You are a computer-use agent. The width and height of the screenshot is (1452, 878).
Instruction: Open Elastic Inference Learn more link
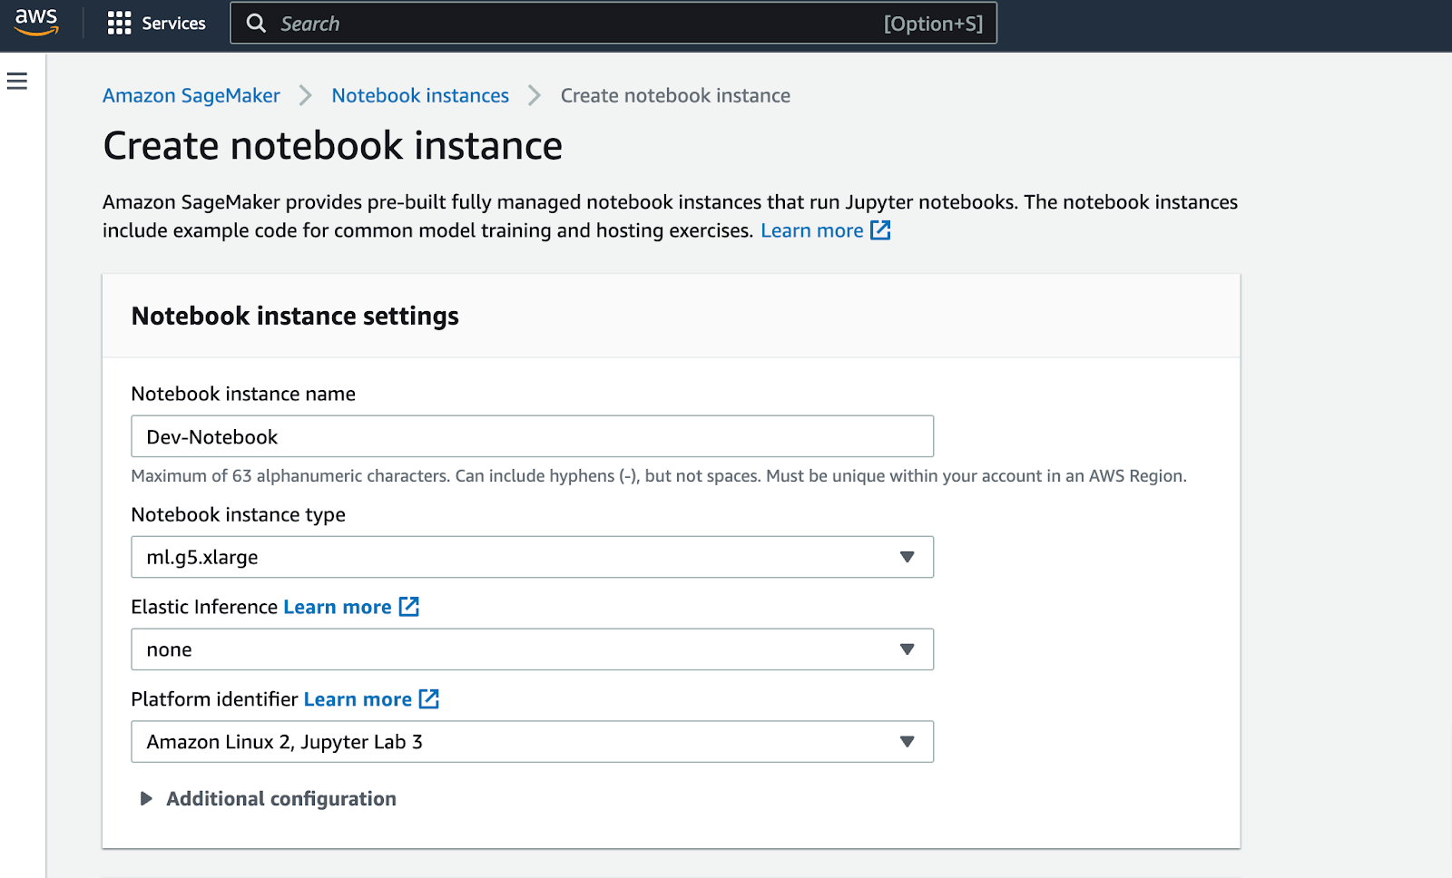337,607
